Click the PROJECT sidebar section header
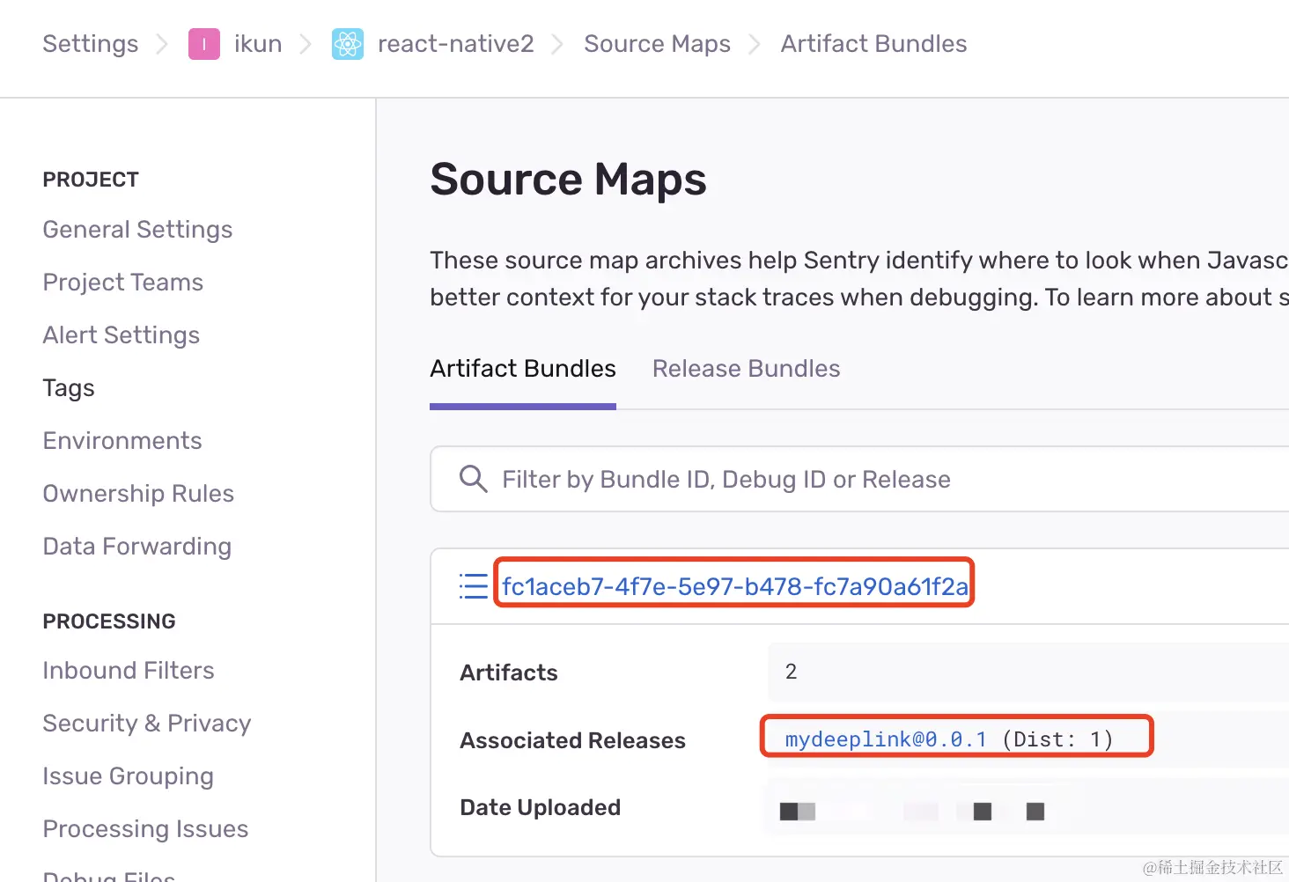The width and height of the screenshot is (1289, 882). click(91, 180)
